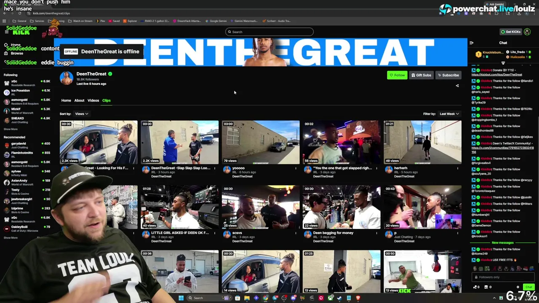Open the Sort by Views dropdown
The height and width of the screenshot is (303, 539).
[x=81, y=114]
